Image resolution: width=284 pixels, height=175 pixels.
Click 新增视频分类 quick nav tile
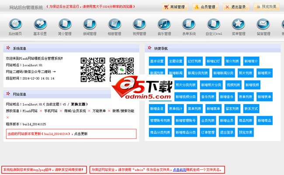(x=186, y=97)
